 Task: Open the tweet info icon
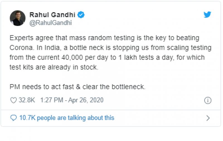click(x=208, y=100)
